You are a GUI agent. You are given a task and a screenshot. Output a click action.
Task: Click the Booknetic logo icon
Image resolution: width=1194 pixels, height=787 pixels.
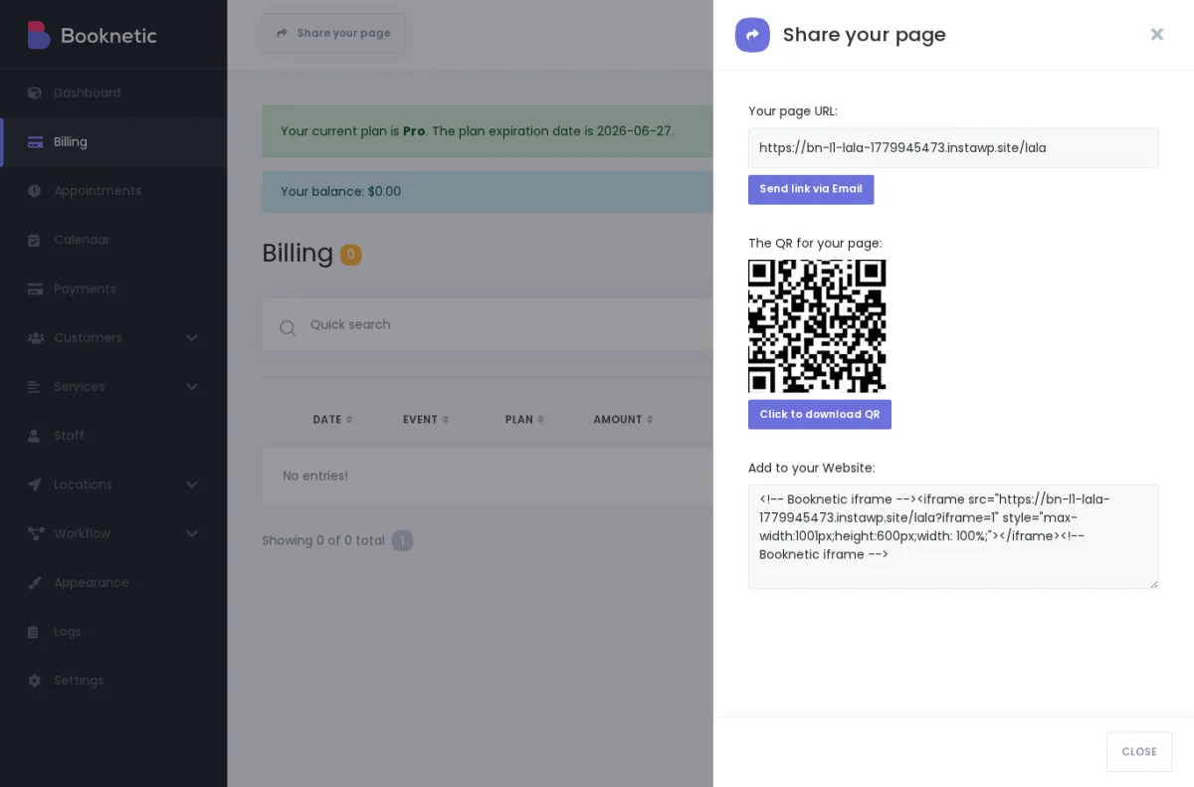pos(39,35)
